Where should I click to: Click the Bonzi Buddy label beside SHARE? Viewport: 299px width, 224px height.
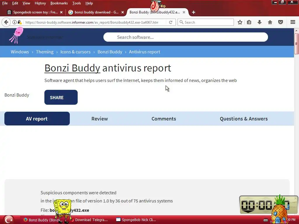17,95
